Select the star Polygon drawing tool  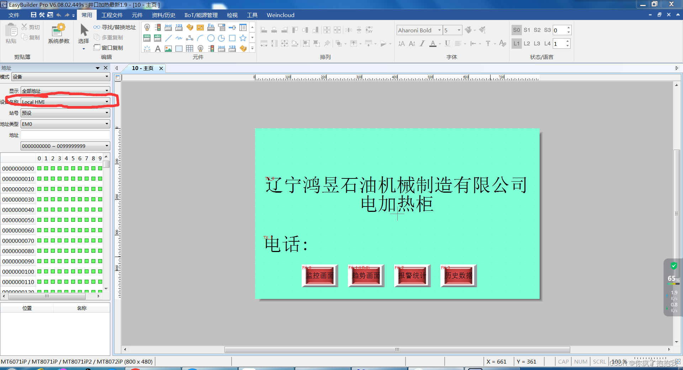pos(243,38)
